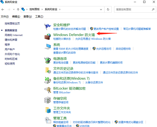Select 轻松使用 in the sidebar
The height and width of the screenshot is (127, 157).
click(x=10, y=64)
